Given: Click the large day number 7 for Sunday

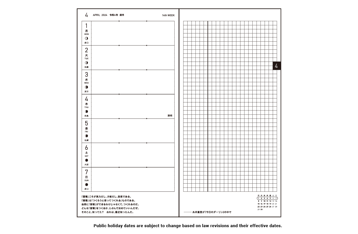Looking at the screenshot, I should click(86, 172).
